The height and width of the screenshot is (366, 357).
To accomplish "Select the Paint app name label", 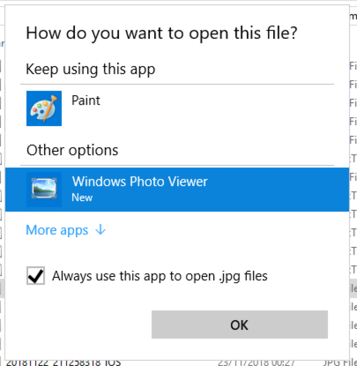I will (86, 101).
